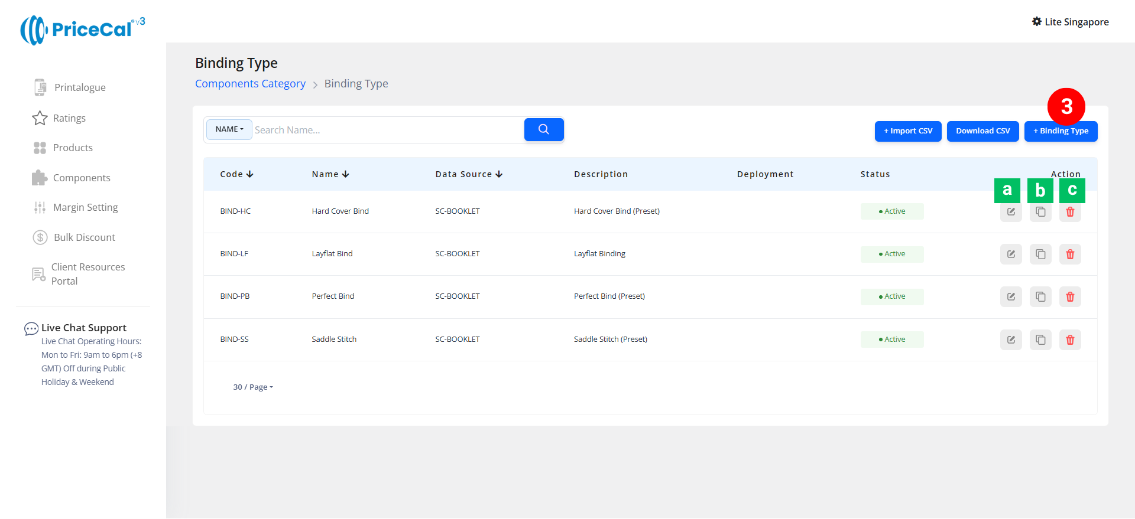Open Bulk Discount from sidebar
Image resolution: width=1135 pixels, height=519 pixels.
tap(85, 237)
